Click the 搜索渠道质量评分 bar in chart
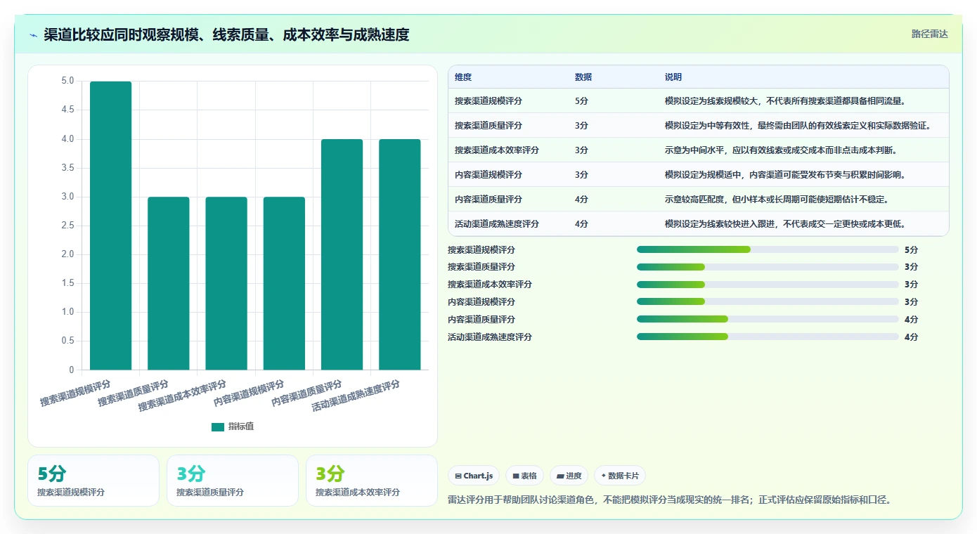 [169, 283]
